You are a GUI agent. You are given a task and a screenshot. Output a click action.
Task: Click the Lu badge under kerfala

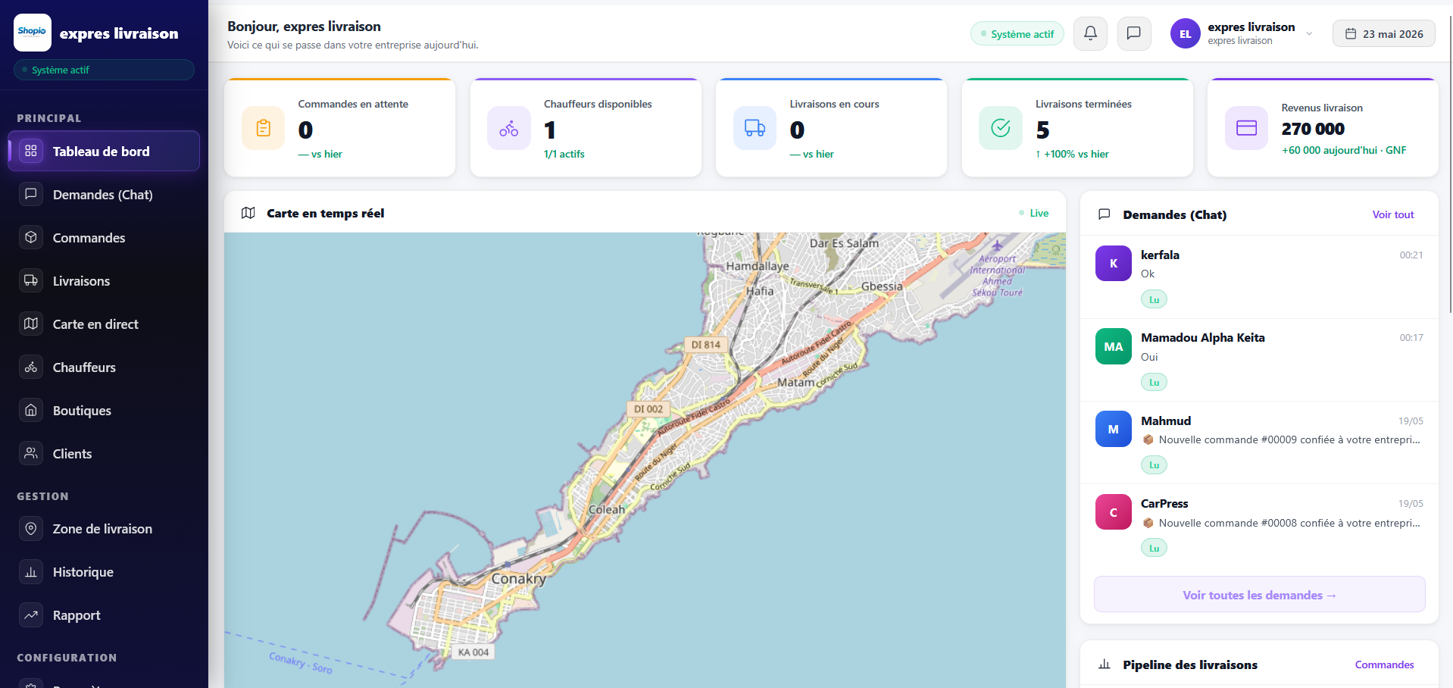tap(1154, 299)
